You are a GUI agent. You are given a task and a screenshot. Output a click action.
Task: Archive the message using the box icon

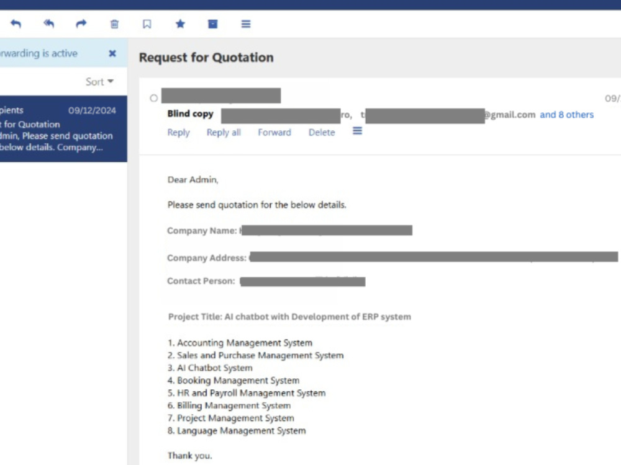click(x=212, y=24)
